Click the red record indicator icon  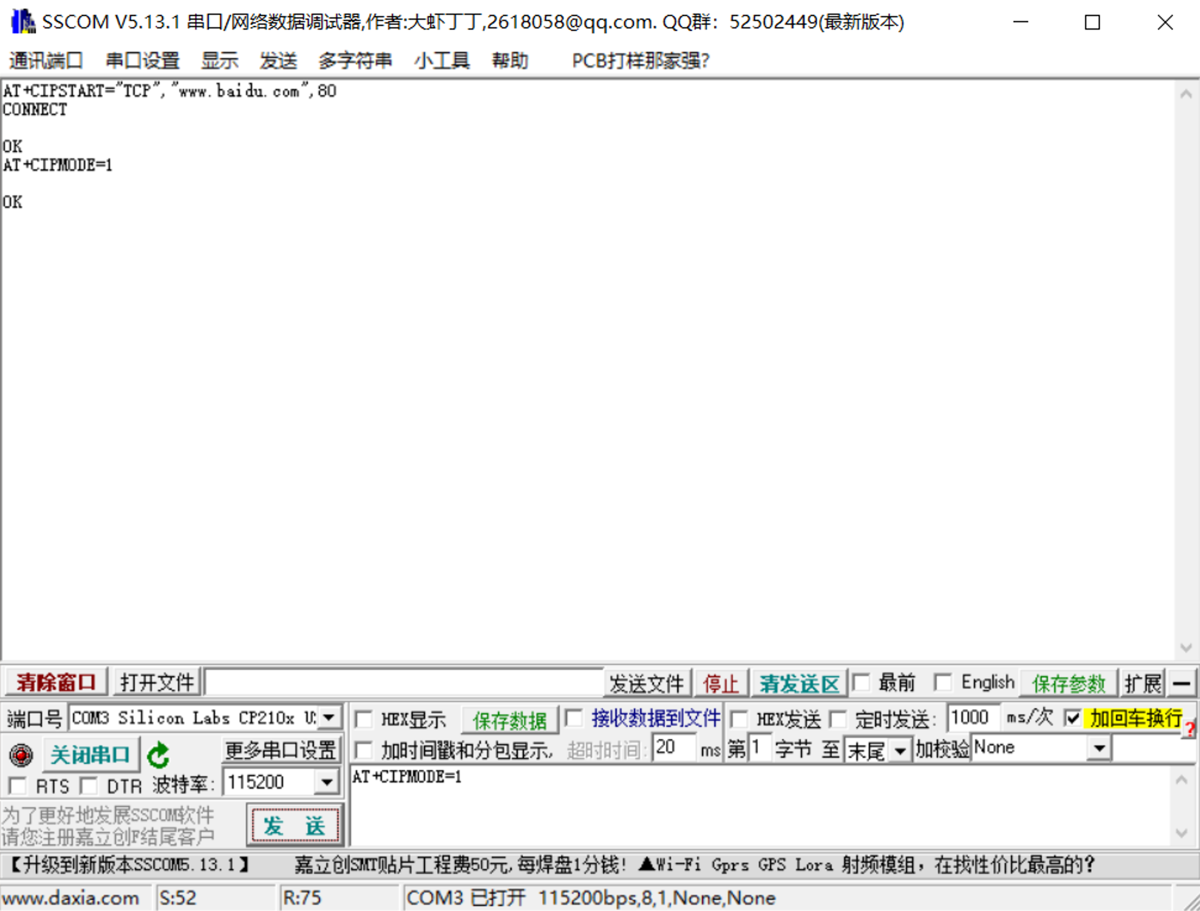21,755
